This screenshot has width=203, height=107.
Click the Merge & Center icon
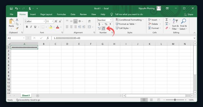click(x=89, y=27)
